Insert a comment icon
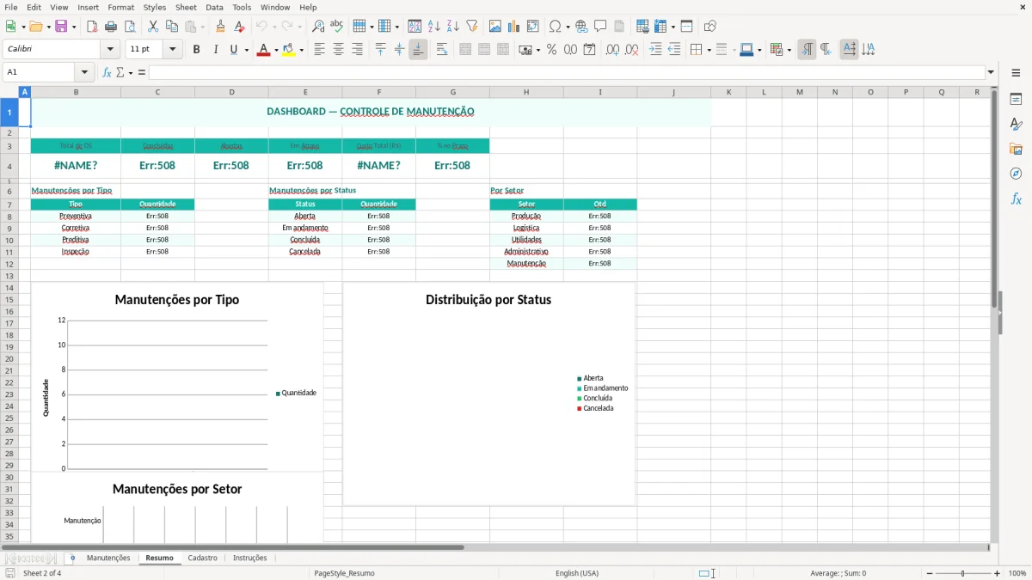The width and height of the screenshot is (1032, 580). click(x=600, y=27)
